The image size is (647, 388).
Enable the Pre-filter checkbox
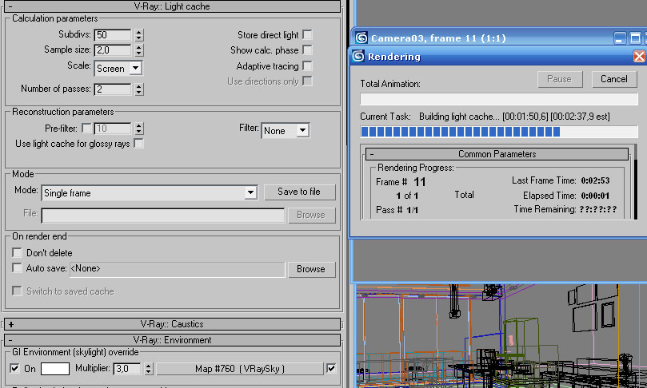[86, 128]
